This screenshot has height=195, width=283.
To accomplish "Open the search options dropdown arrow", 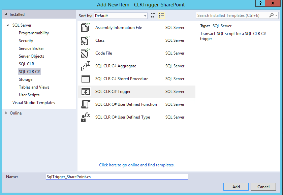I will (x=276, y=15).
